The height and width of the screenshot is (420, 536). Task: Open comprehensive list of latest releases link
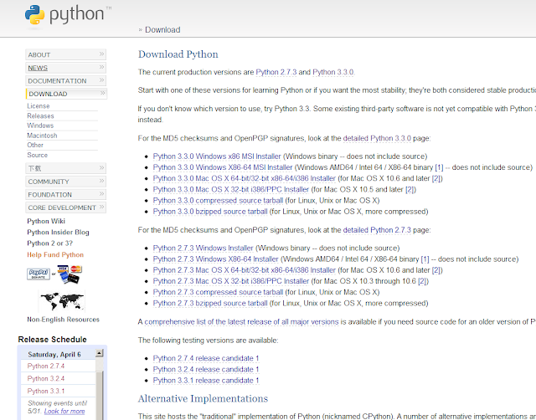point(241,321)
